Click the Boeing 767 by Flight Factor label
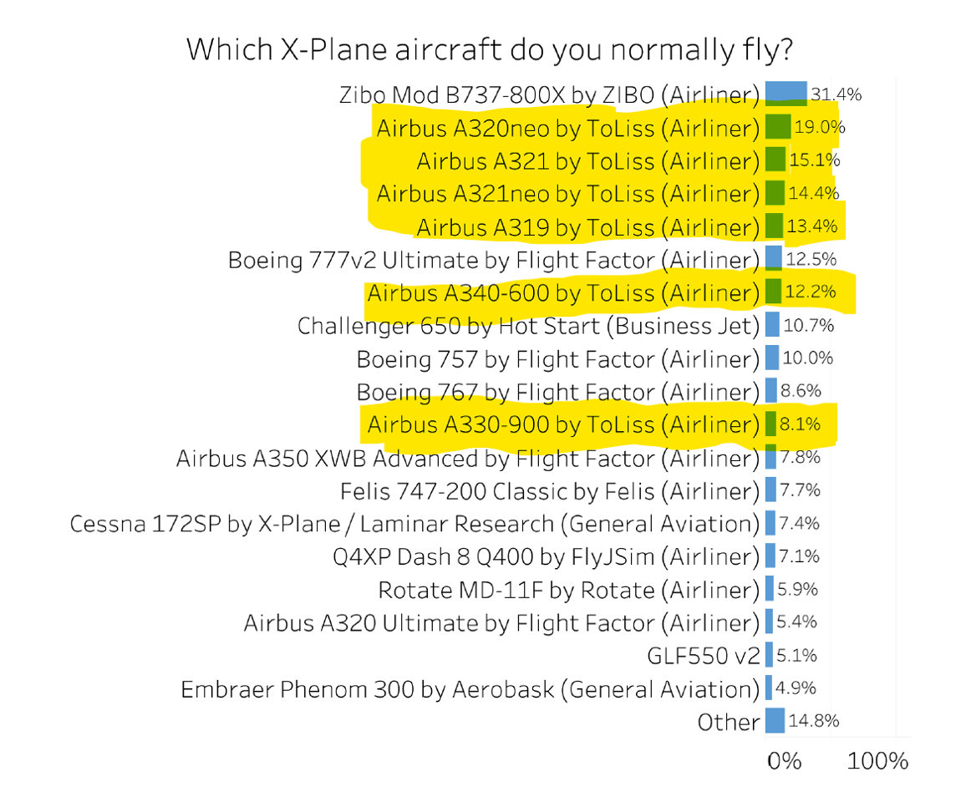961x807 pixels. (x=557, y=392)
